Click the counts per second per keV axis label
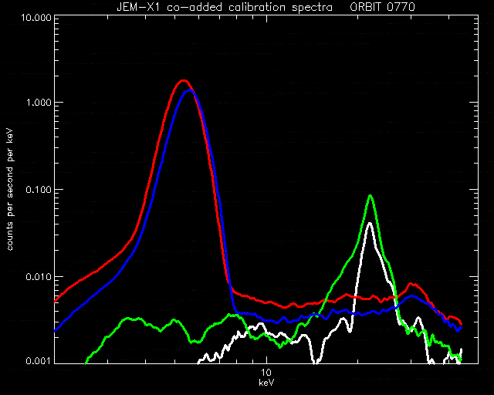 [10, 190]
